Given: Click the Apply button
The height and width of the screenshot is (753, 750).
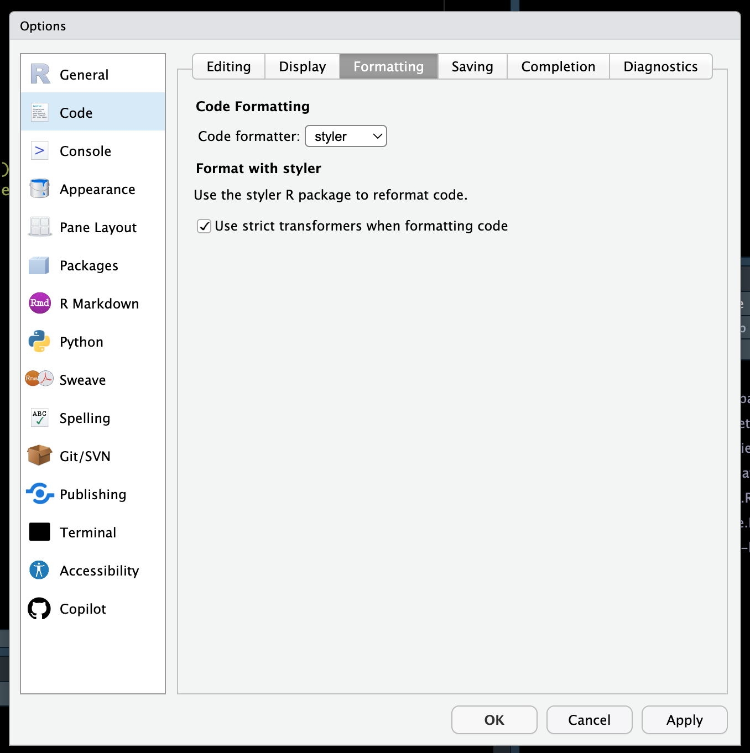Looking at the screenshot, I should (x=684, y=720).
